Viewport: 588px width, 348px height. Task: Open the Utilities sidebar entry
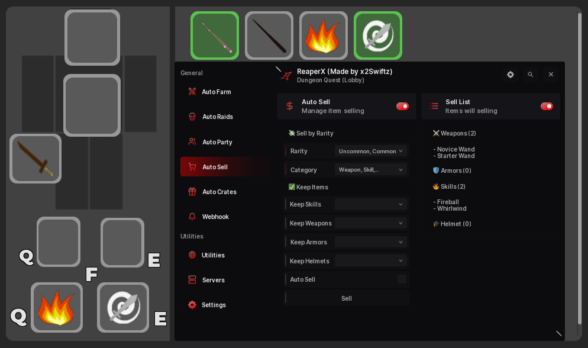(225, 255)
